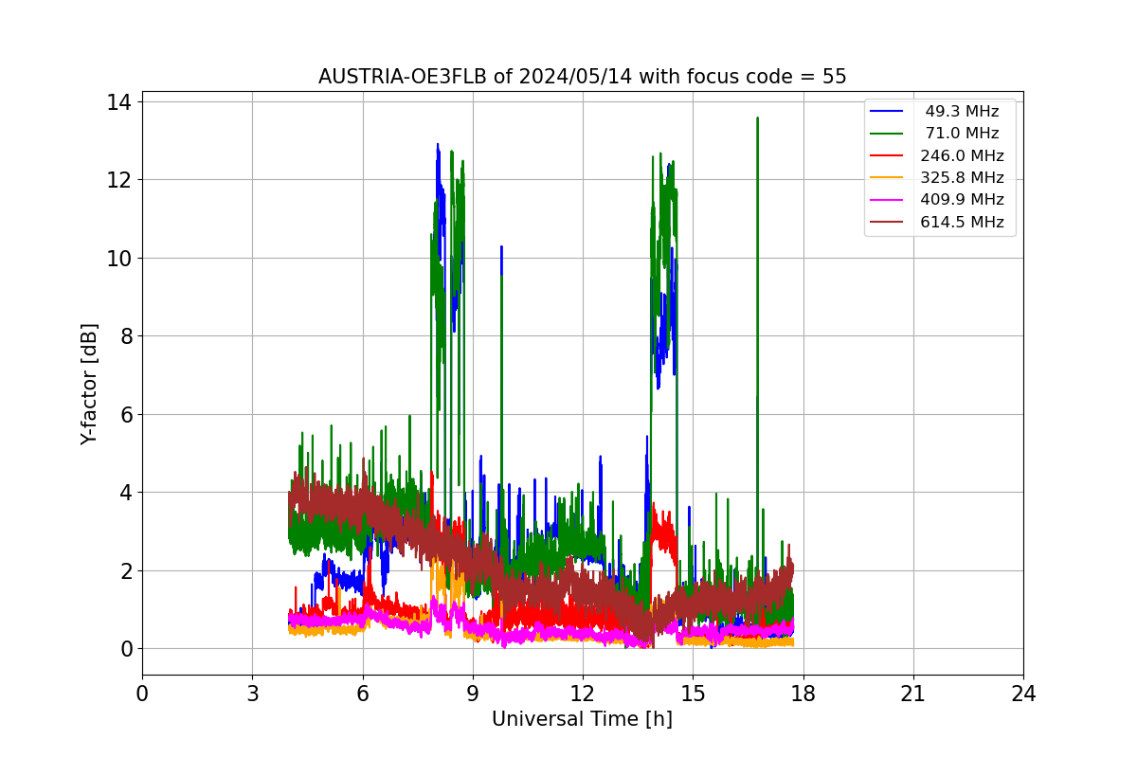Click the magenta line swatch in legend
The height and width of the screenshot is (758, 1137).
tap(887, 200)
